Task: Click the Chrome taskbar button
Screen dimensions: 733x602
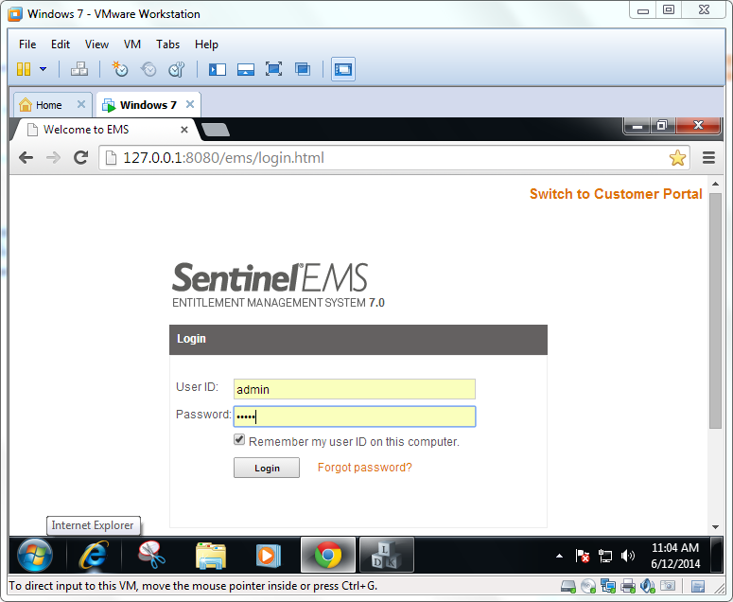Action: [328, 555]
